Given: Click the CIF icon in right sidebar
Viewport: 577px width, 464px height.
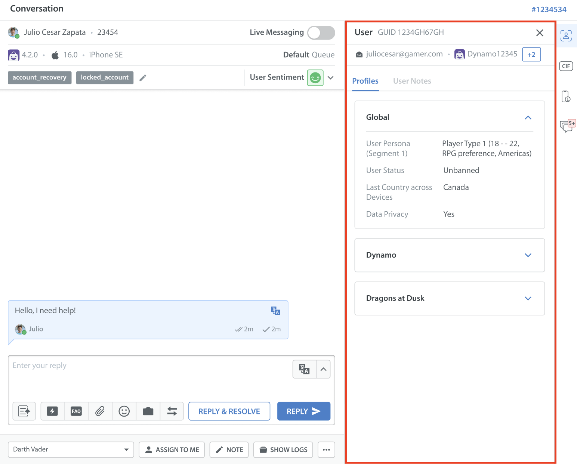Looking at the screenshot, I should (x=566, y=66).
